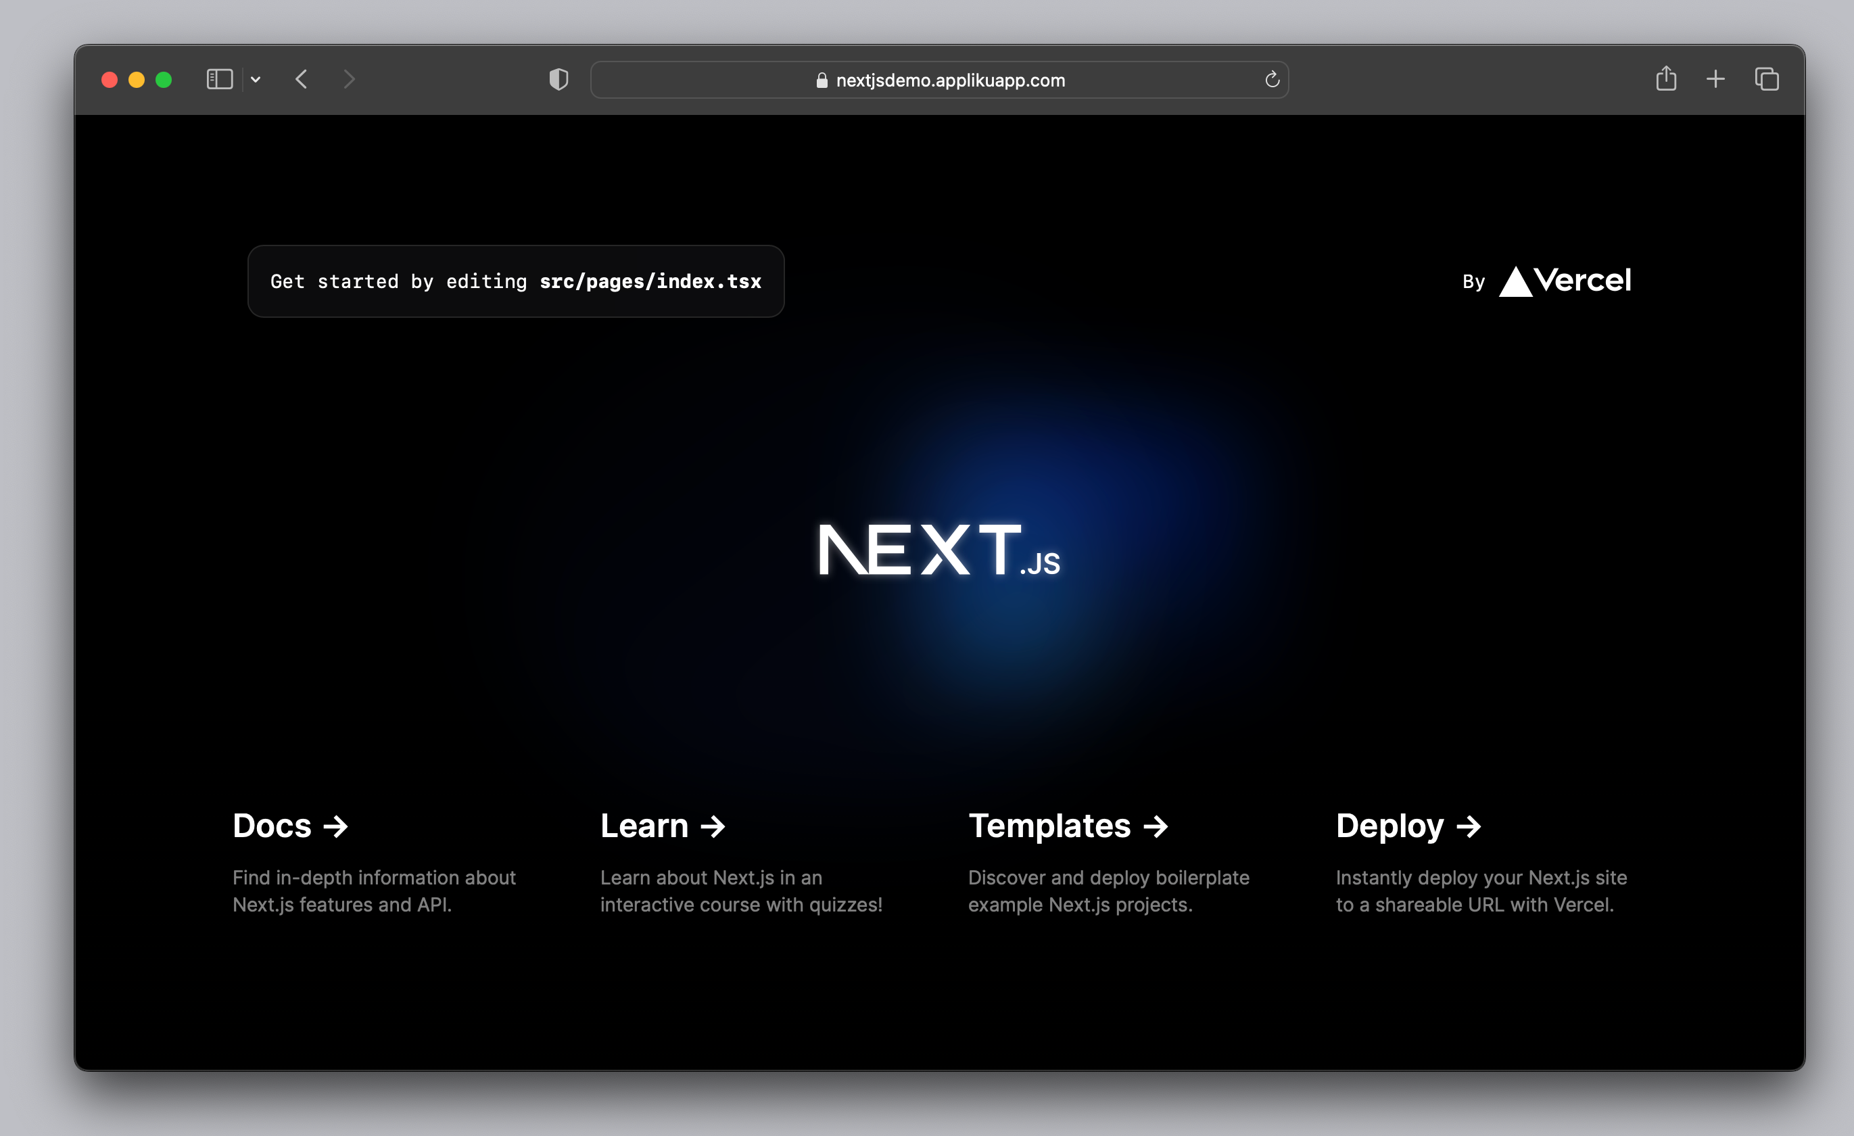This screenshot has height=1136, width=1854.
Task: Minimize window with yellow button
Action: [136, 80]
